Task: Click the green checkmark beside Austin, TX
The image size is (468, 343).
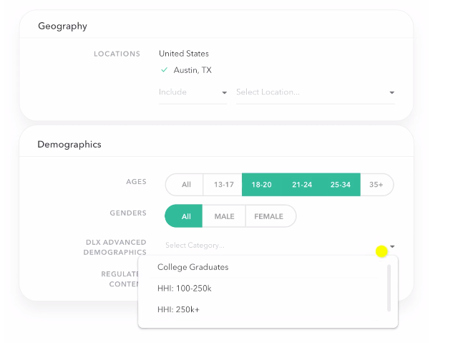Action: pyautogui.click(x=164, y=70)
